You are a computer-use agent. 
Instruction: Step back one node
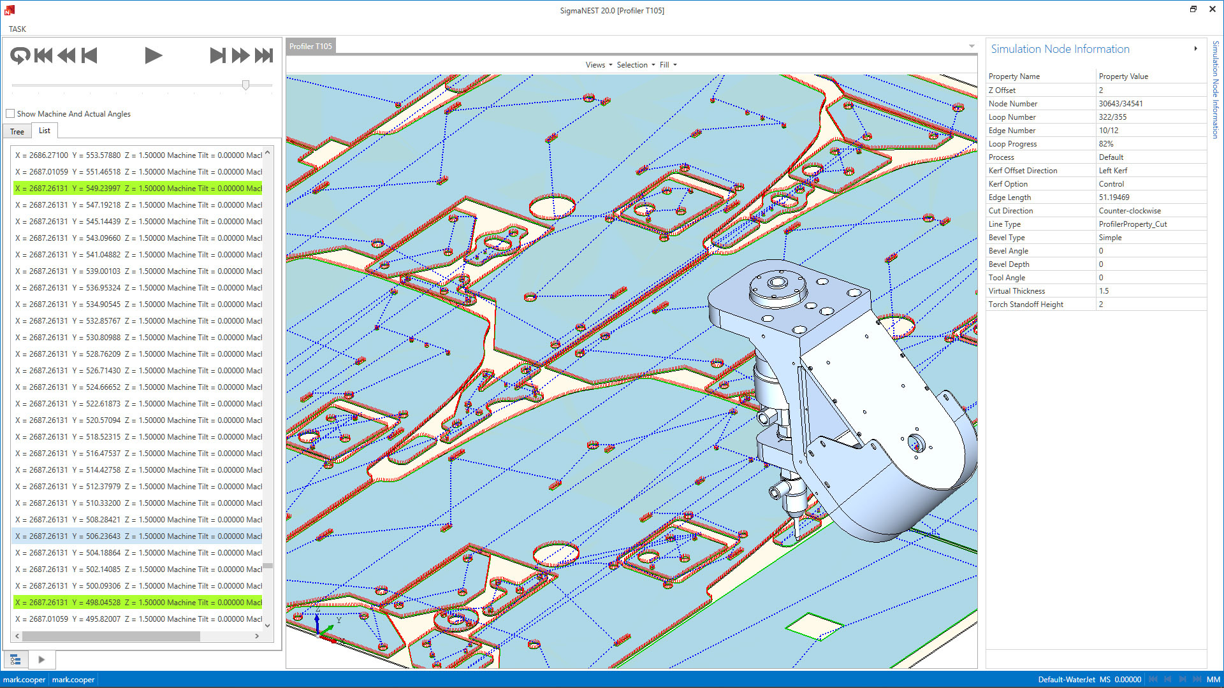tap(89, 56)
